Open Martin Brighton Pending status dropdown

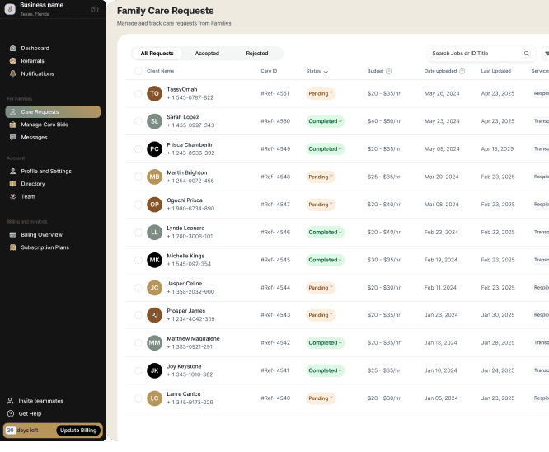click(321, 177)
